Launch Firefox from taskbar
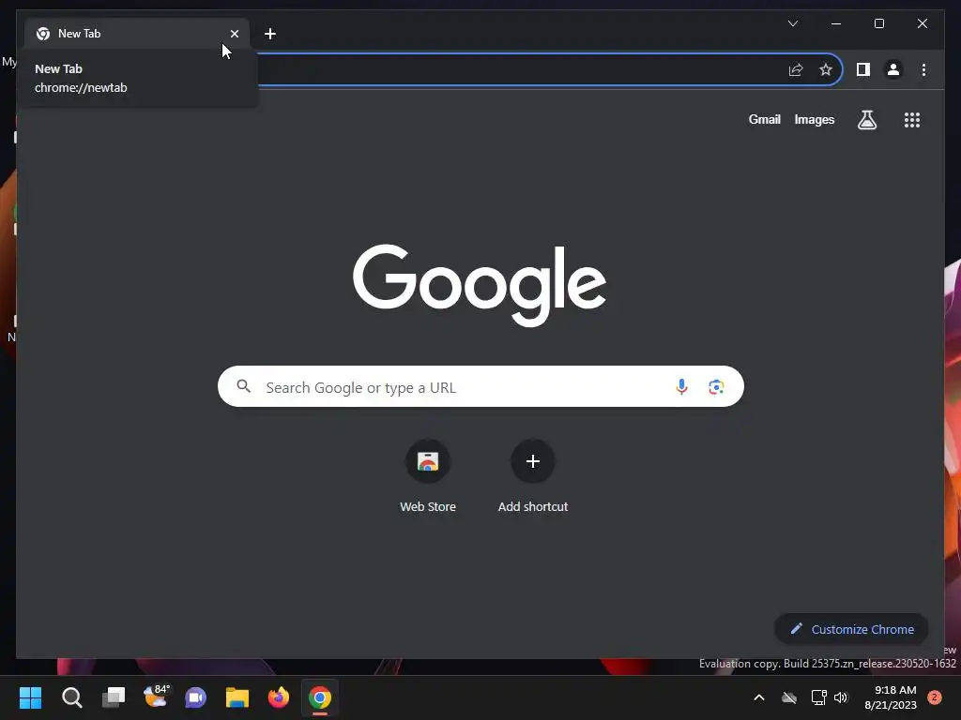Screen dimensions: 961x720 tap(278, 697)
